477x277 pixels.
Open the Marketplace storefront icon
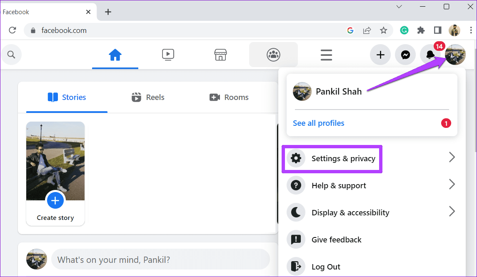click(x=220, y=55)
